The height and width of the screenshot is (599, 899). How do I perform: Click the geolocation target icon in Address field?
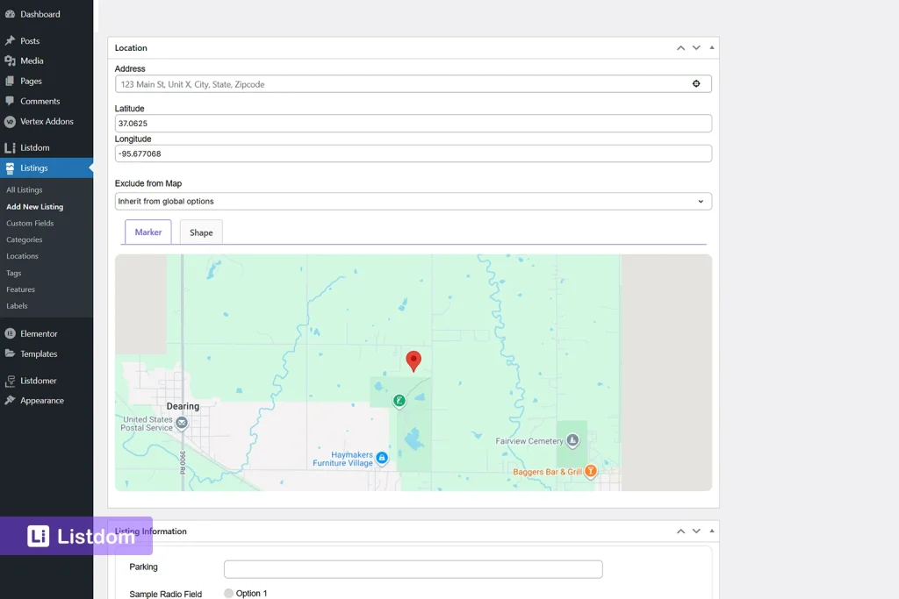tap(696, 83)
